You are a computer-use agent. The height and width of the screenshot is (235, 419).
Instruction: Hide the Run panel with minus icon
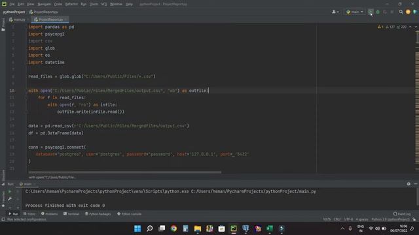pos(416,184)
